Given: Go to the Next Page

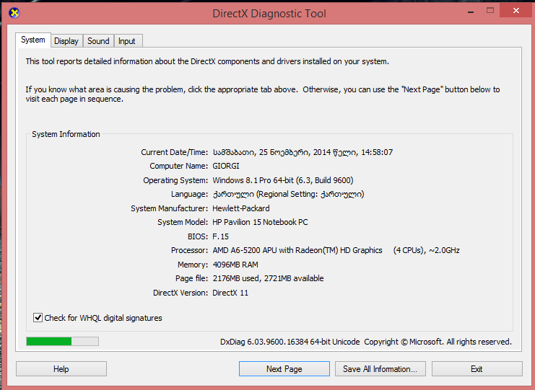Looking at the screenshot, I should click(284, 369).
